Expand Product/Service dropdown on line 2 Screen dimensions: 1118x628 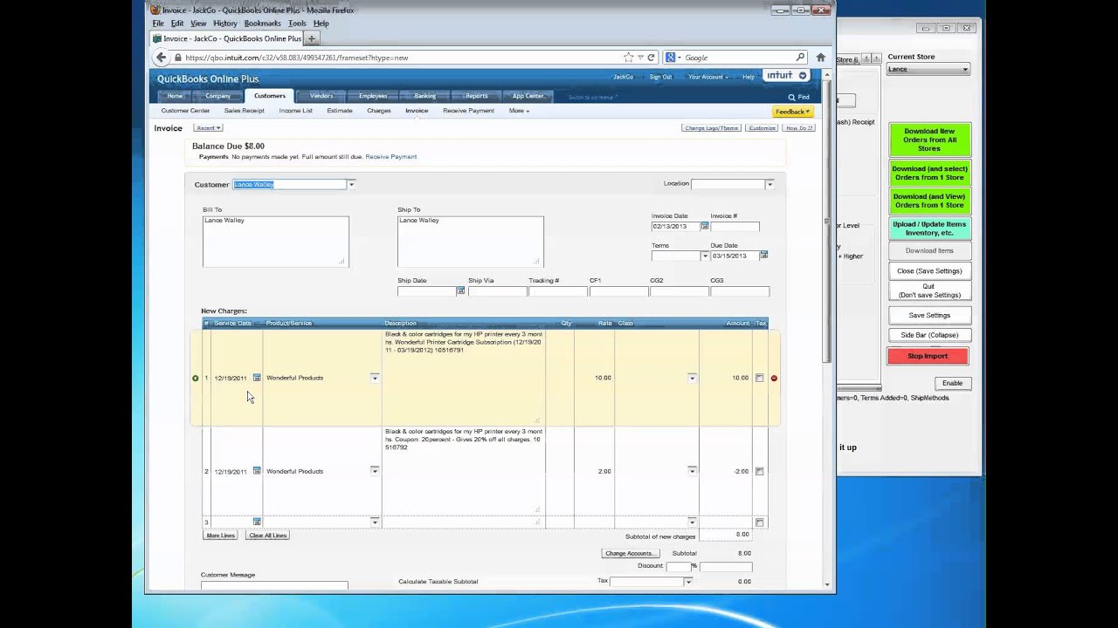(x=375, y=471)
